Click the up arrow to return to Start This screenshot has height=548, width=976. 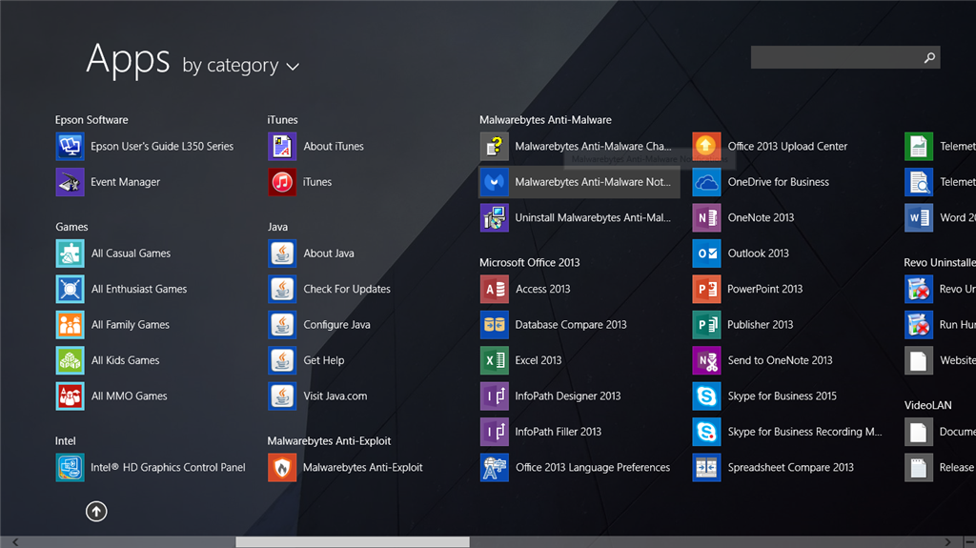pyautogui.click(x=96, y=511)
